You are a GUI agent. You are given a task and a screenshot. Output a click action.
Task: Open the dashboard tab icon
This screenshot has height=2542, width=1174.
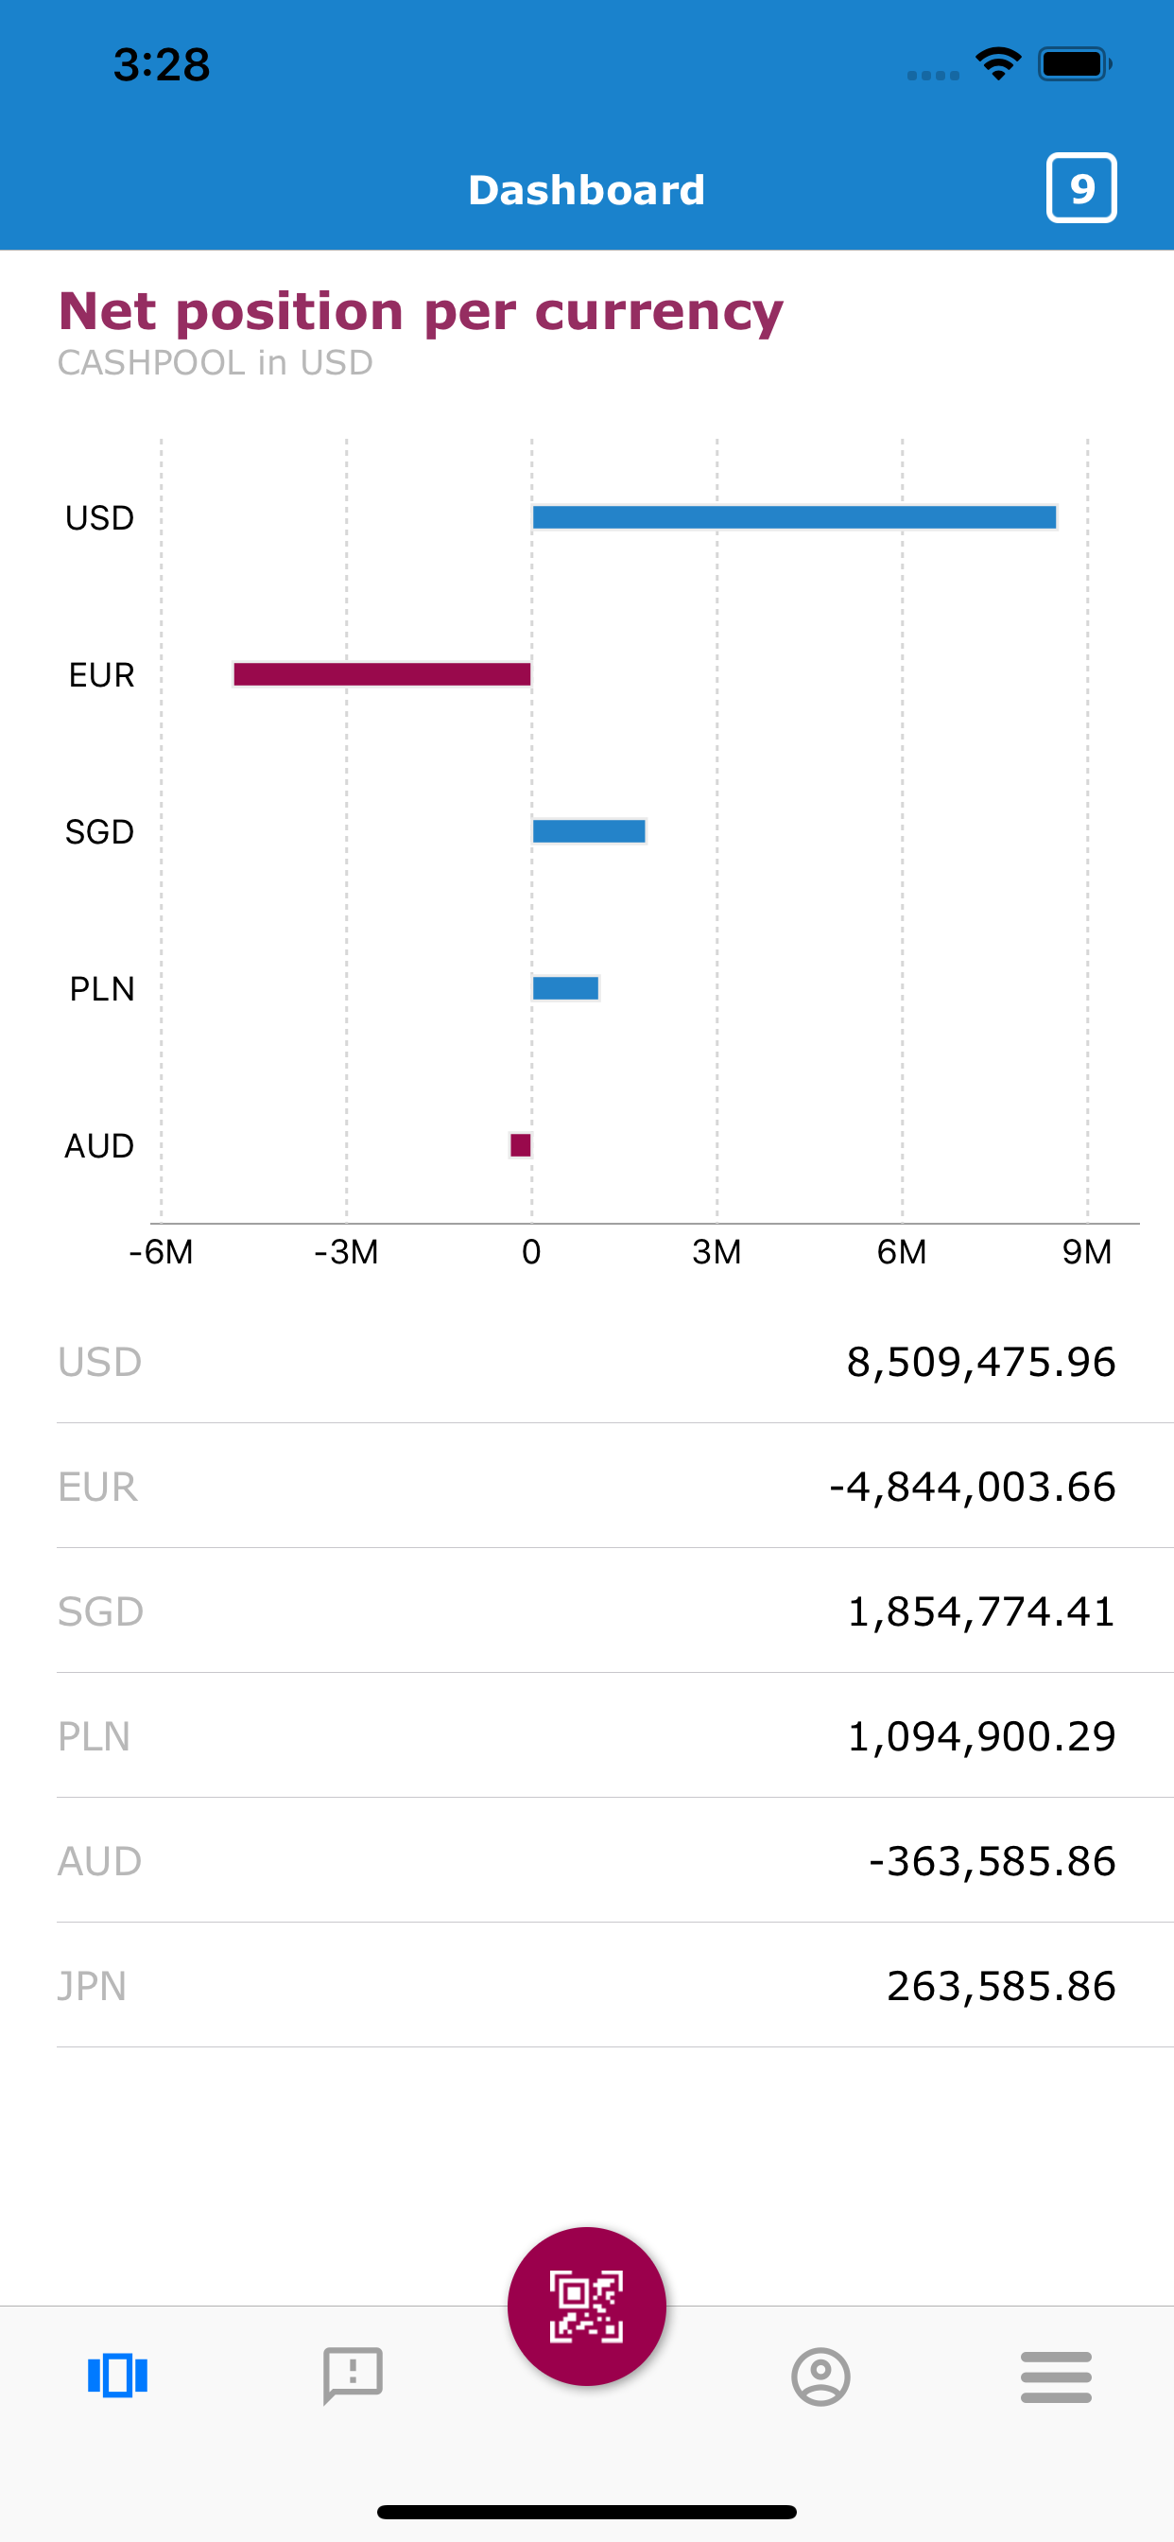tap(117, 2376)
